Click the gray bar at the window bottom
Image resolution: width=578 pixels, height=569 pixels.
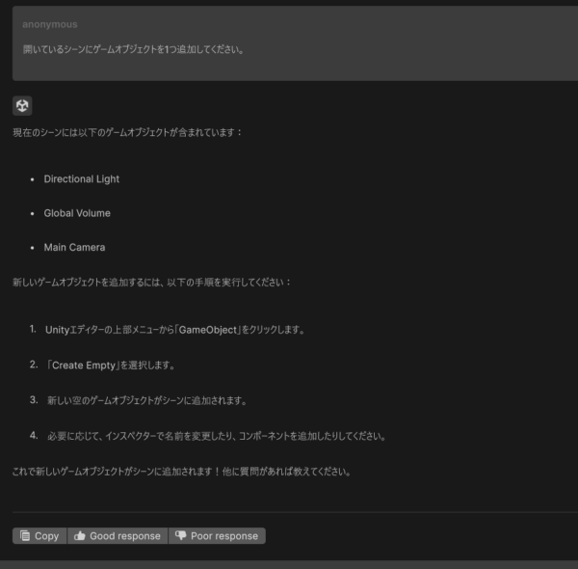(289, 564)
